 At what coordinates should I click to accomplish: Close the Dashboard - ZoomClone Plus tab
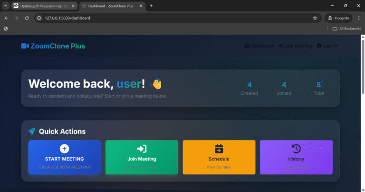click(141, 6)
